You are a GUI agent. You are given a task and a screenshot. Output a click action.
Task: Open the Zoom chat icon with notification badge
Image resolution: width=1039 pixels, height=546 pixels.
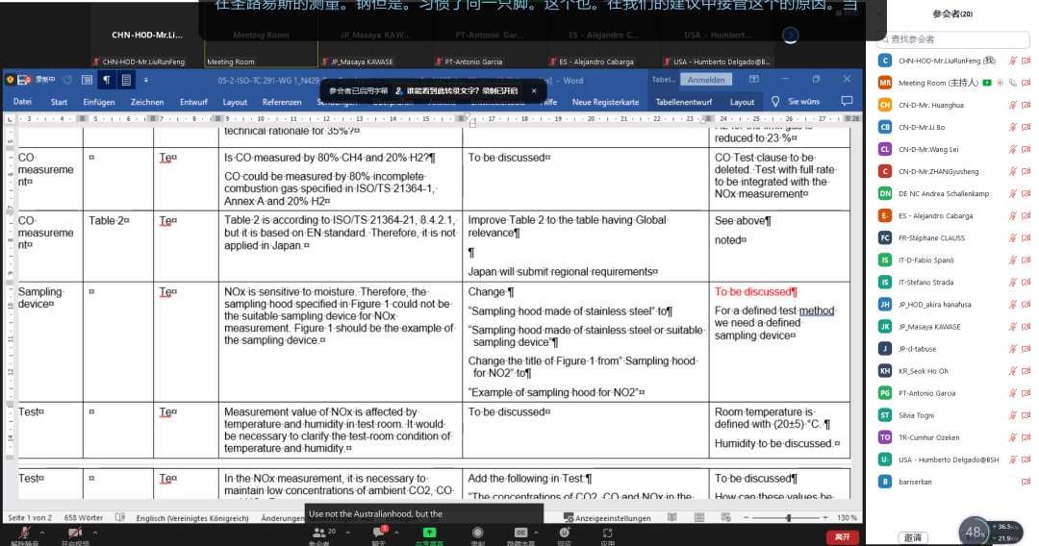coord(380,533)
